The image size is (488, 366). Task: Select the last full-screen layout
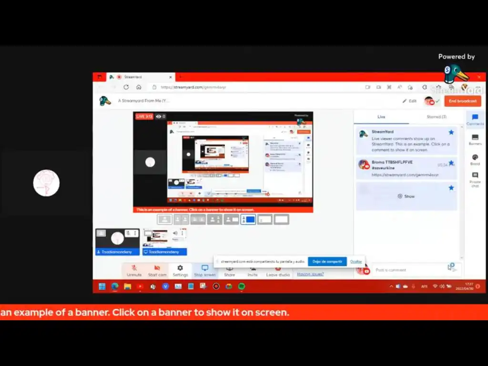[282, 219]
